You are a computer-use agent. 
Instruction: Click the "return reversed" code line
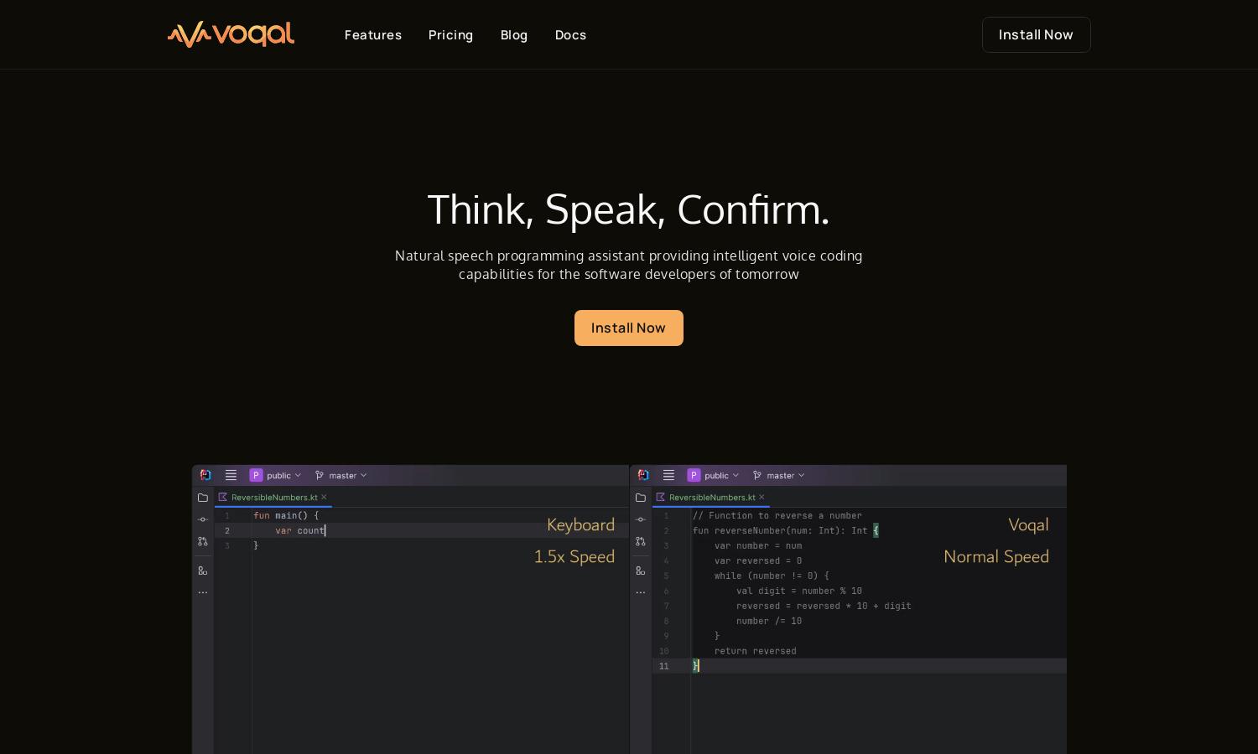(756, 651)
